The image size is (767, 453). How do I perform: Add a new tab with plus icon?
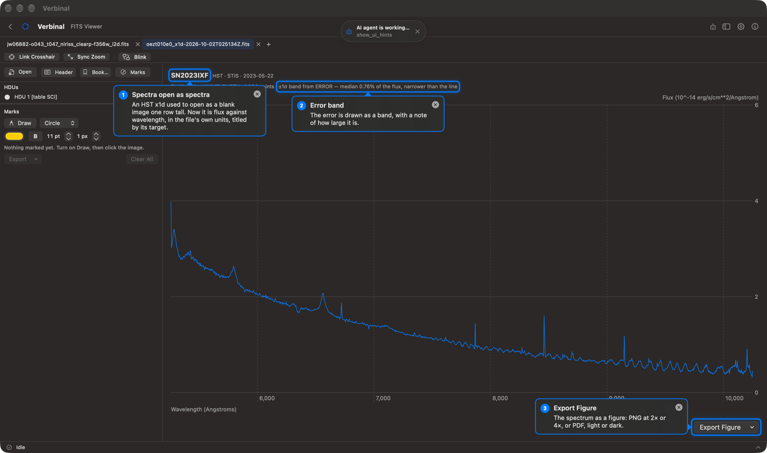(x=269, y=44)
